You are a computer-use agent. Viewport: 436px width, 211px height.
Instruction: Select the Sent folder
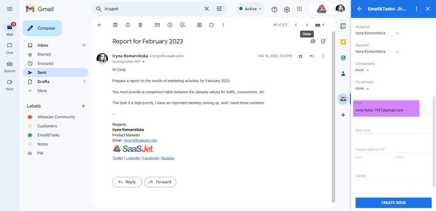point(55,73)
